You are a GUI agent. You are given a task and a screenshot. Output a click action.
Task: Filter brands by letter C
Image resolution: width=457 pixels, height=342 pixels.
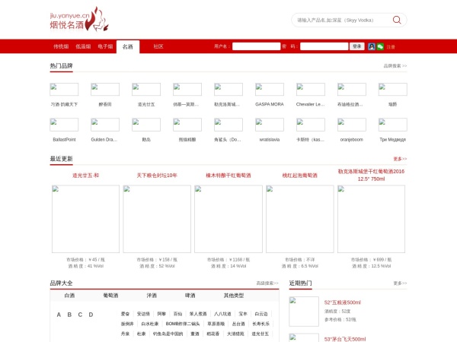coord(80,315)
